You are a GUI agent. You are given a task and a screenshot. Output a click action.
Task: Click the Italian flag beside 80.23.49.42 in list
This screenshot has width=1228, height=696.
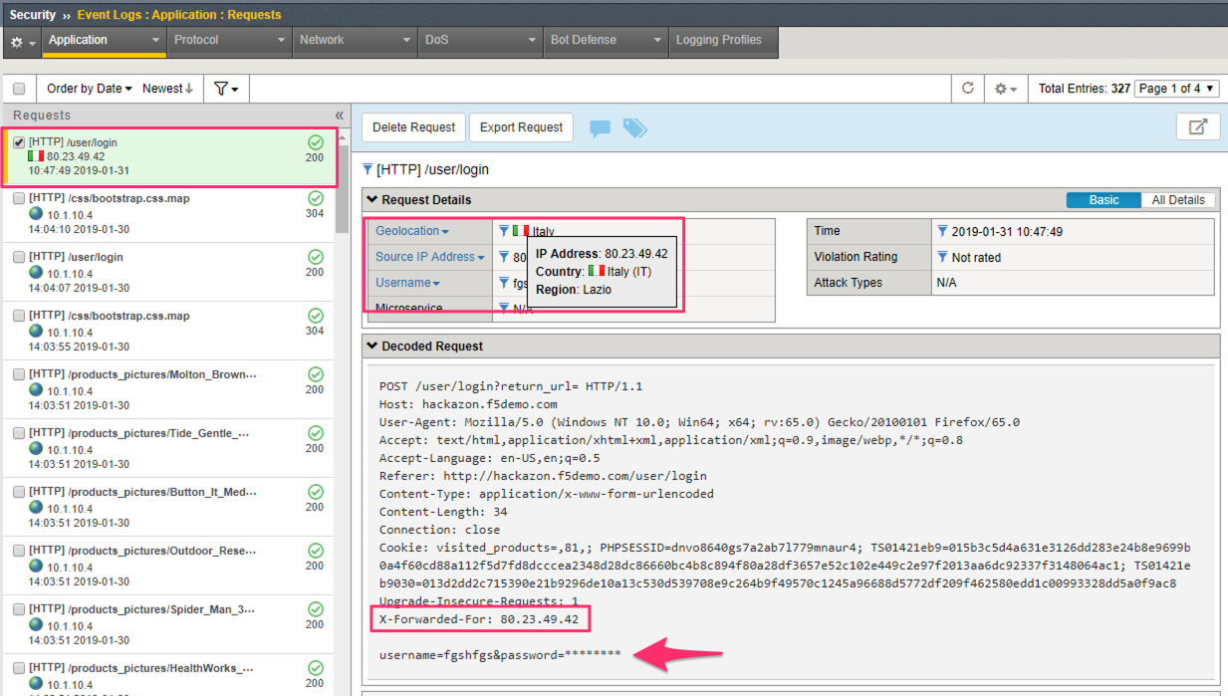tap(36, 156)
